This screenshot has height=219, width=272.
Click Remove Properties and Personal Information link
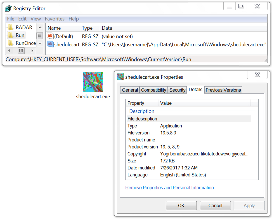(x=169, y=188)
